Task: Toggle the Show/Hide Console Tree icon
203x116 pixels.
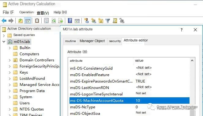Action: [28, 21]
